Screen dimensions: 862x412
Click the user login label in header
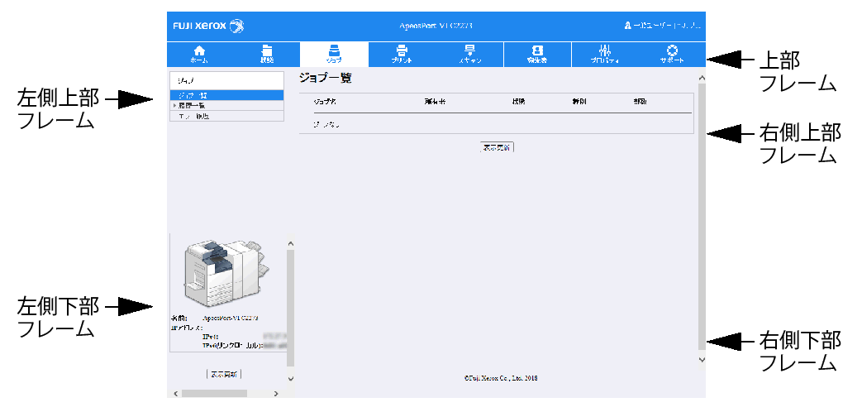(x=662, y=26)
